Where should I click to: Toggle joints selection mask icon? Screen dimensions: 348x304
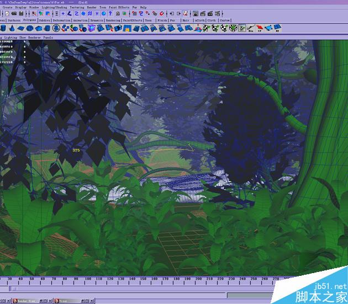click(70, 14)
